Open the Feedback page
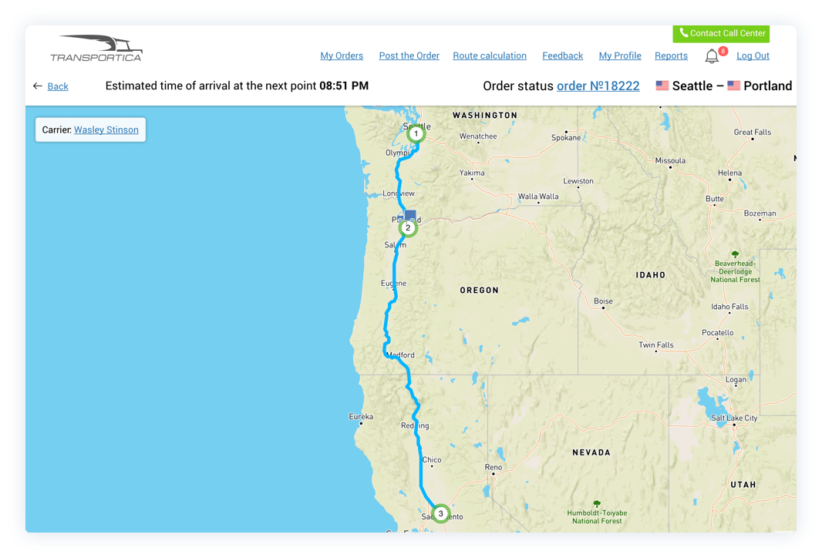This screenshot has width=822, height=558. tap(562, 55)
